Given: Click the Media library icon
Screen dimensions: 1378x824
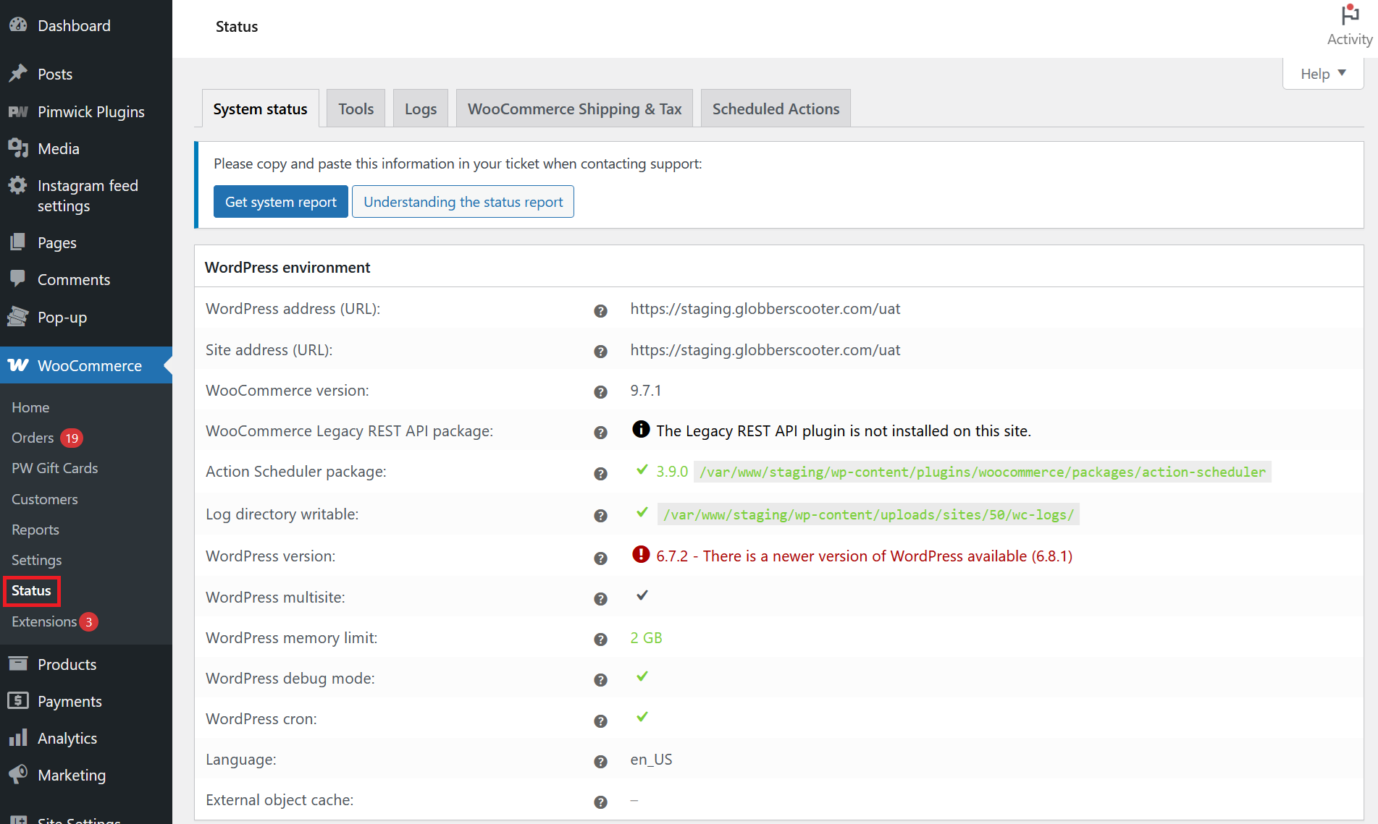Looking at the screenshot, I should (x=18, y=148).
